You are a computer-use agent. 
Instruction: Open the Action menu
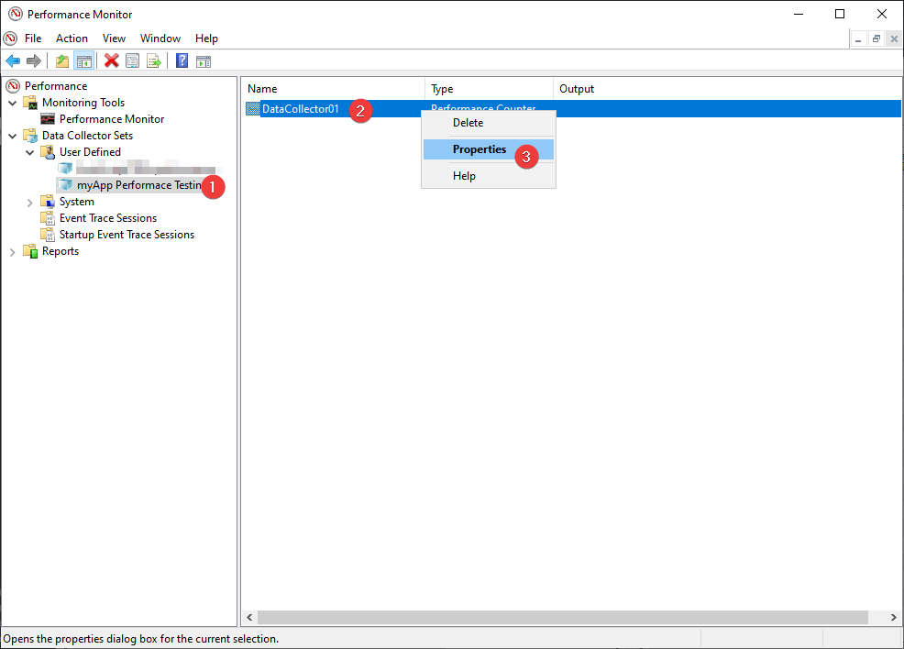click(72, 38)
